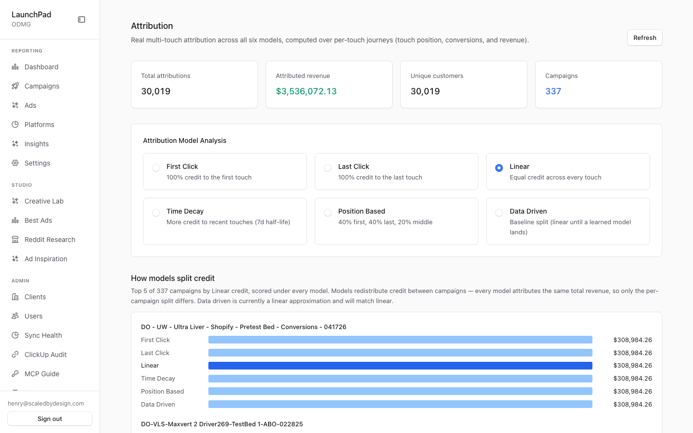Click the dark blue Linear credit bar
The height and width of the screenshot is (433, 693).
400,366
